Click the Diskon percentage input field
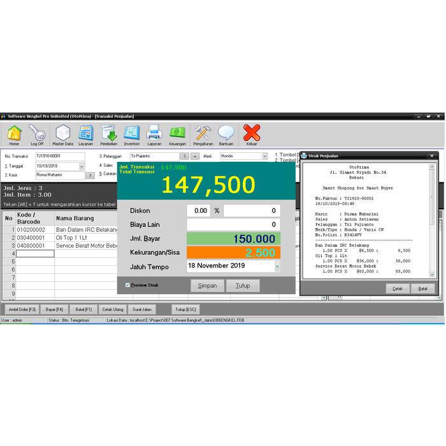Screen dimensions: 446x446 pos(198,211)
